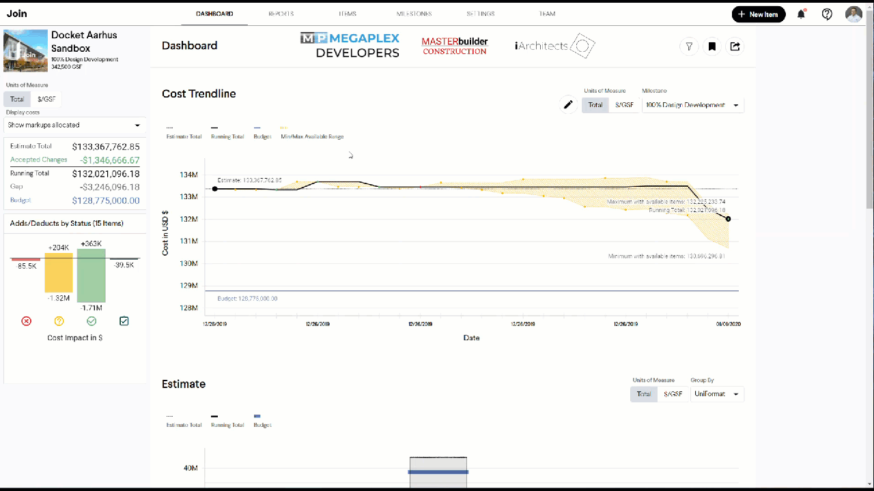Screen dimensions: 874x491
Task: Select $/GSF in Estimate units
Action: (x=673, y=394)
